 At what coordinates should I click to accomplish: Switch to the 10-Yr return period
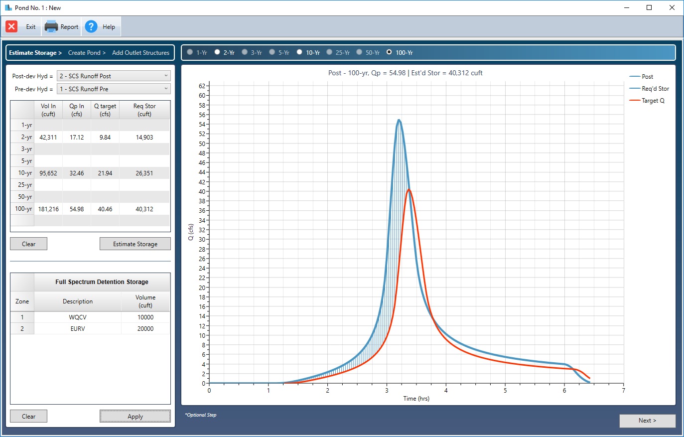(x=299, y=52)
